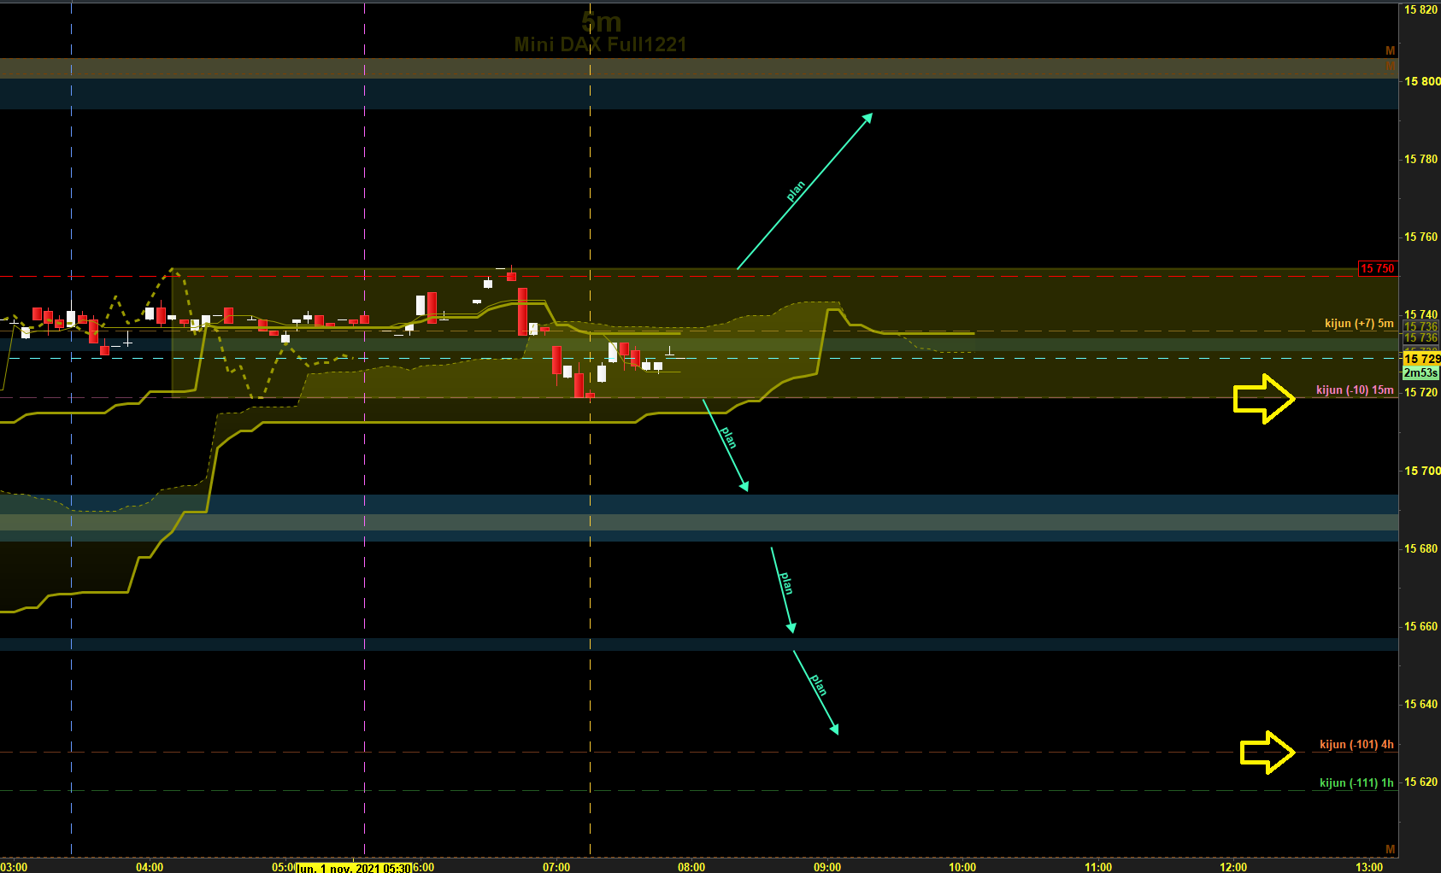
Task: Select the 08:00 time axis label
Action: 691,867
